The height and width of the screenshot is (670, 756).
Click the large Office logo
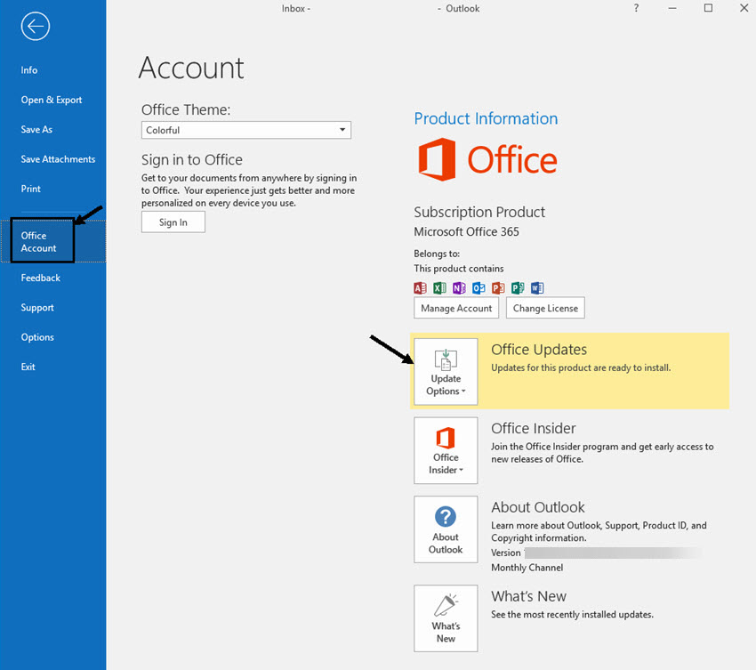[487, 159]
